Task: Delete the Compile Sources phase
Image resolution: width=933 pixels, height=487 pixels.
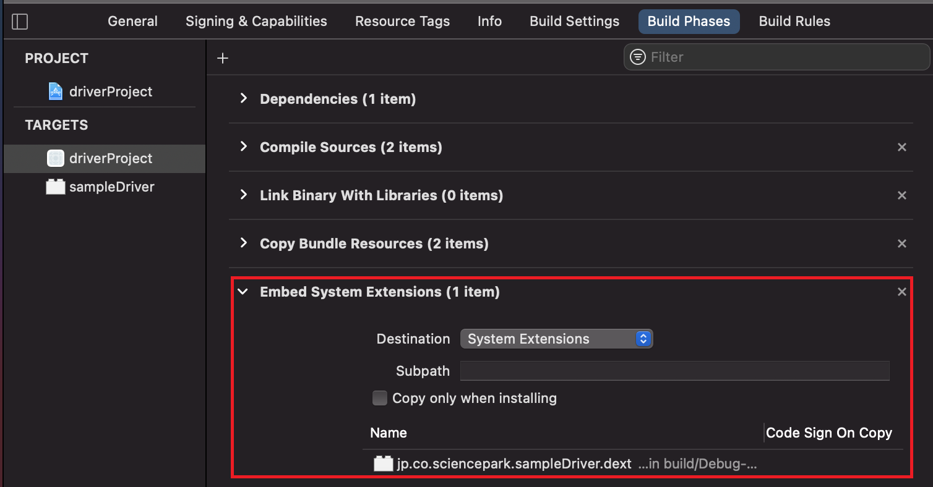Action: pyautogui.click(x=902, y=147)
